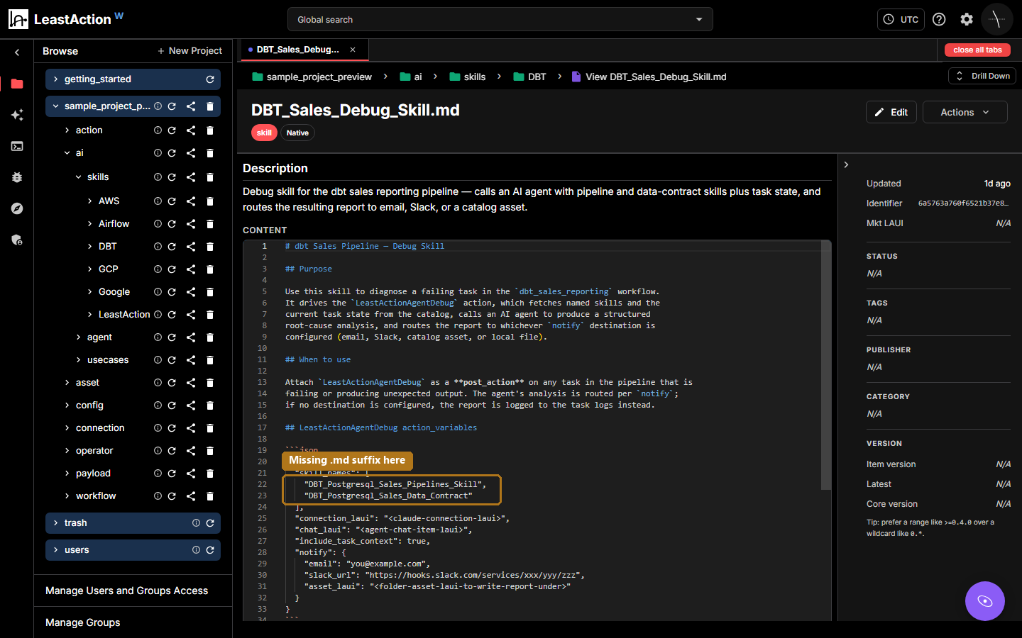Go to the skills breadcrumb

pyautogui.click(x=468, y=77)
